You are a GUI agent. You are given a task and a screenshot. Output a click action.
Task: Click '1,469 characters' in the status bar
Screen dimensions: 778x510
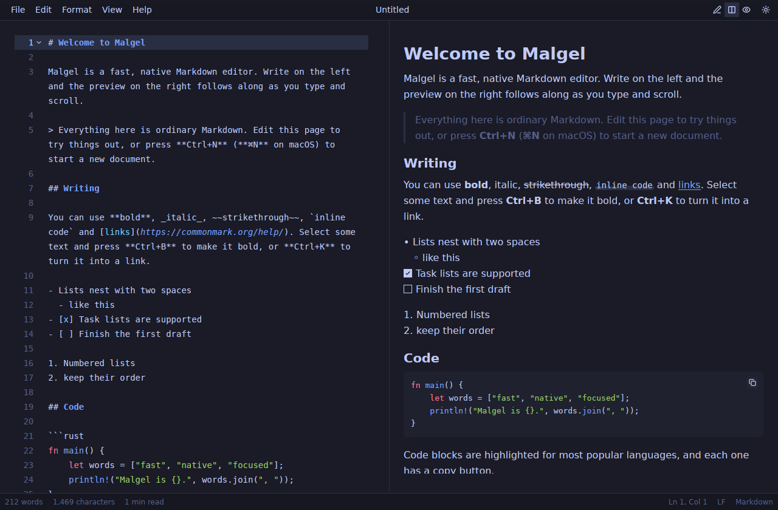point(84,502)
